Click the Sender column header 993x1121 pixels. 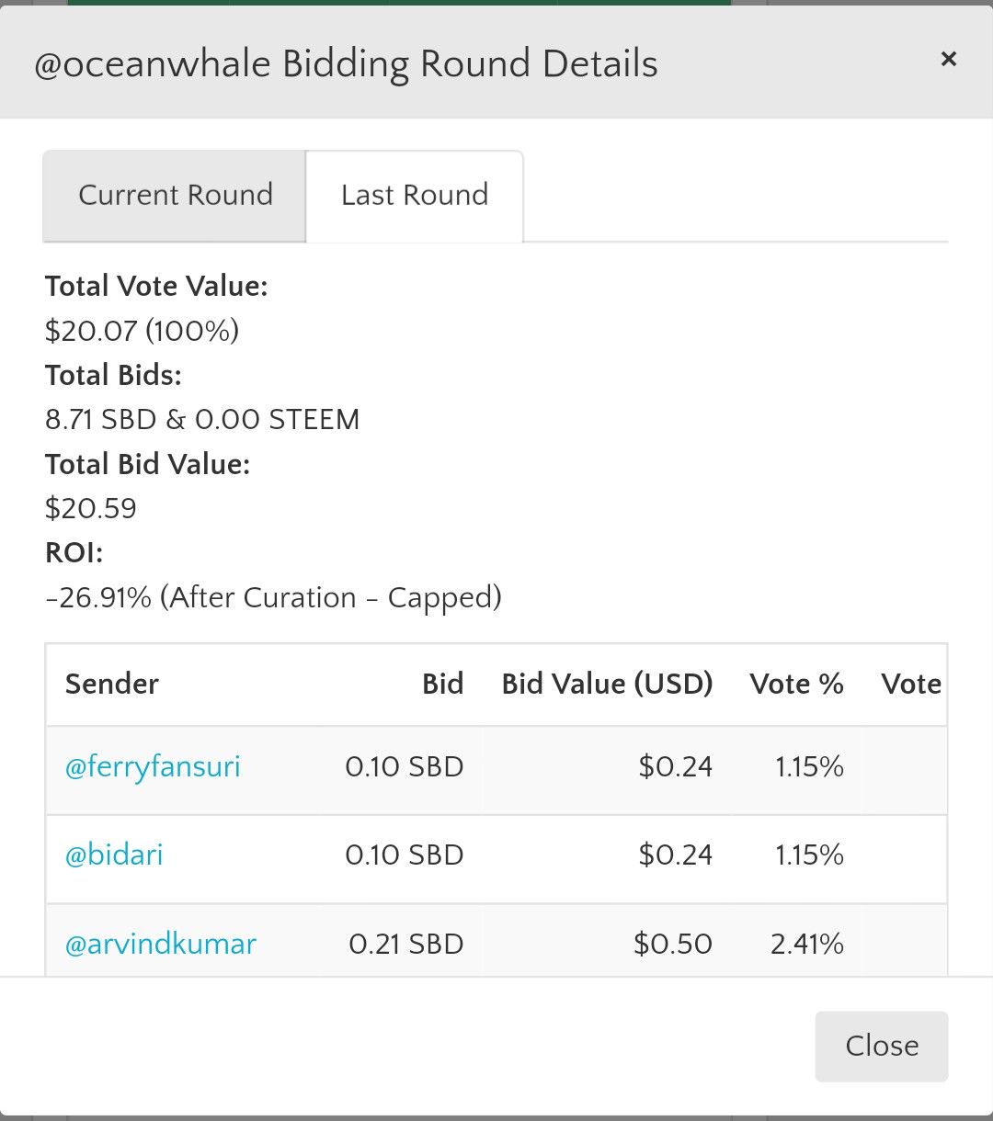point(112,684)
